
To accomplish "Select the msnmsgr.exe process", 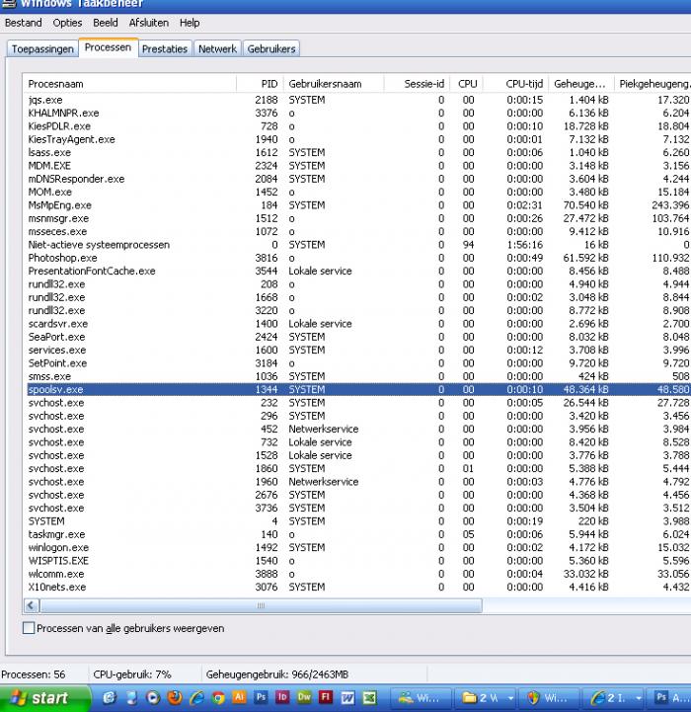I will tap(358, 218).
